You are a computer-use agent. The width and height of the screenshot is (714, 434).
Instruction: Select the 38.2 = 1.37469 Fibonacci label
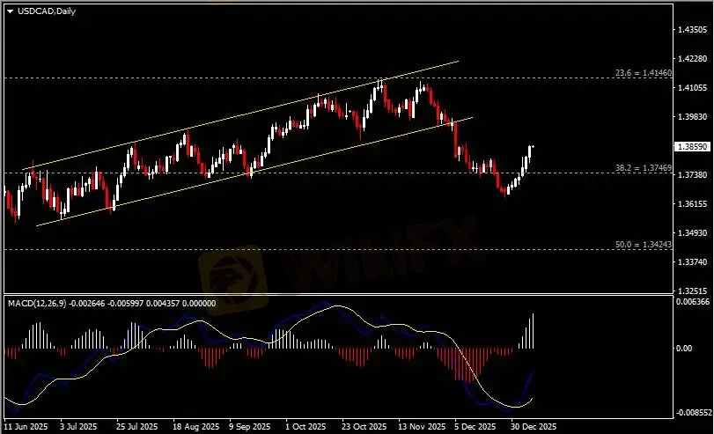pos(642,167)
